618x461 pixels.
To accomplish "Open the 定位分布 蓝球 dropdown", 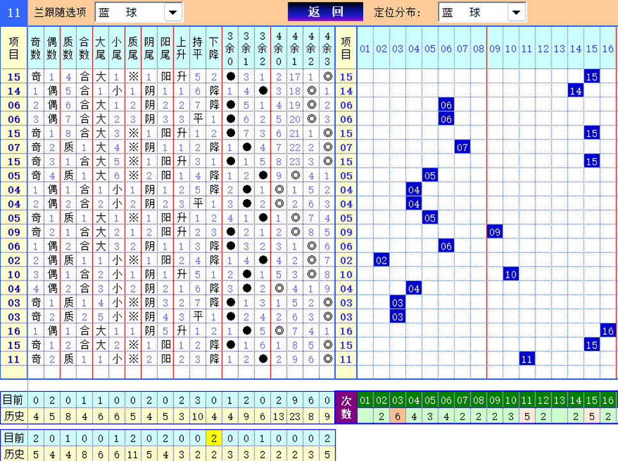I will point(516,12).
